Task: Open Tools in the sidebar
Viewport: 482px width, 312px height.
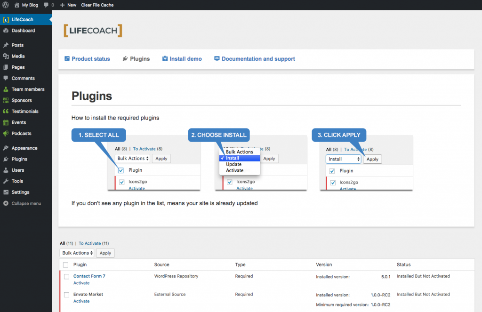Action: click(x=26, y=181)
